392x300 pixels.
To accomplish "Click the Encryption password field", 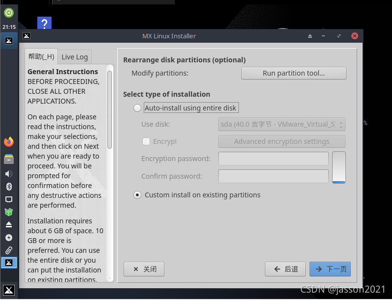I will click(273, 159).
